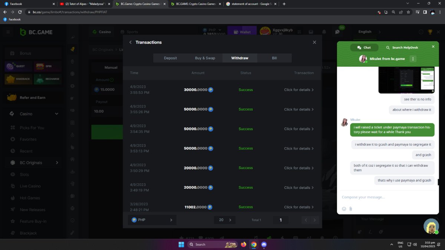Image resolution: width=445 pixels, height=250 pixels.
Task: Open chat options three-dot menu
Action: [x=413, y=59]
